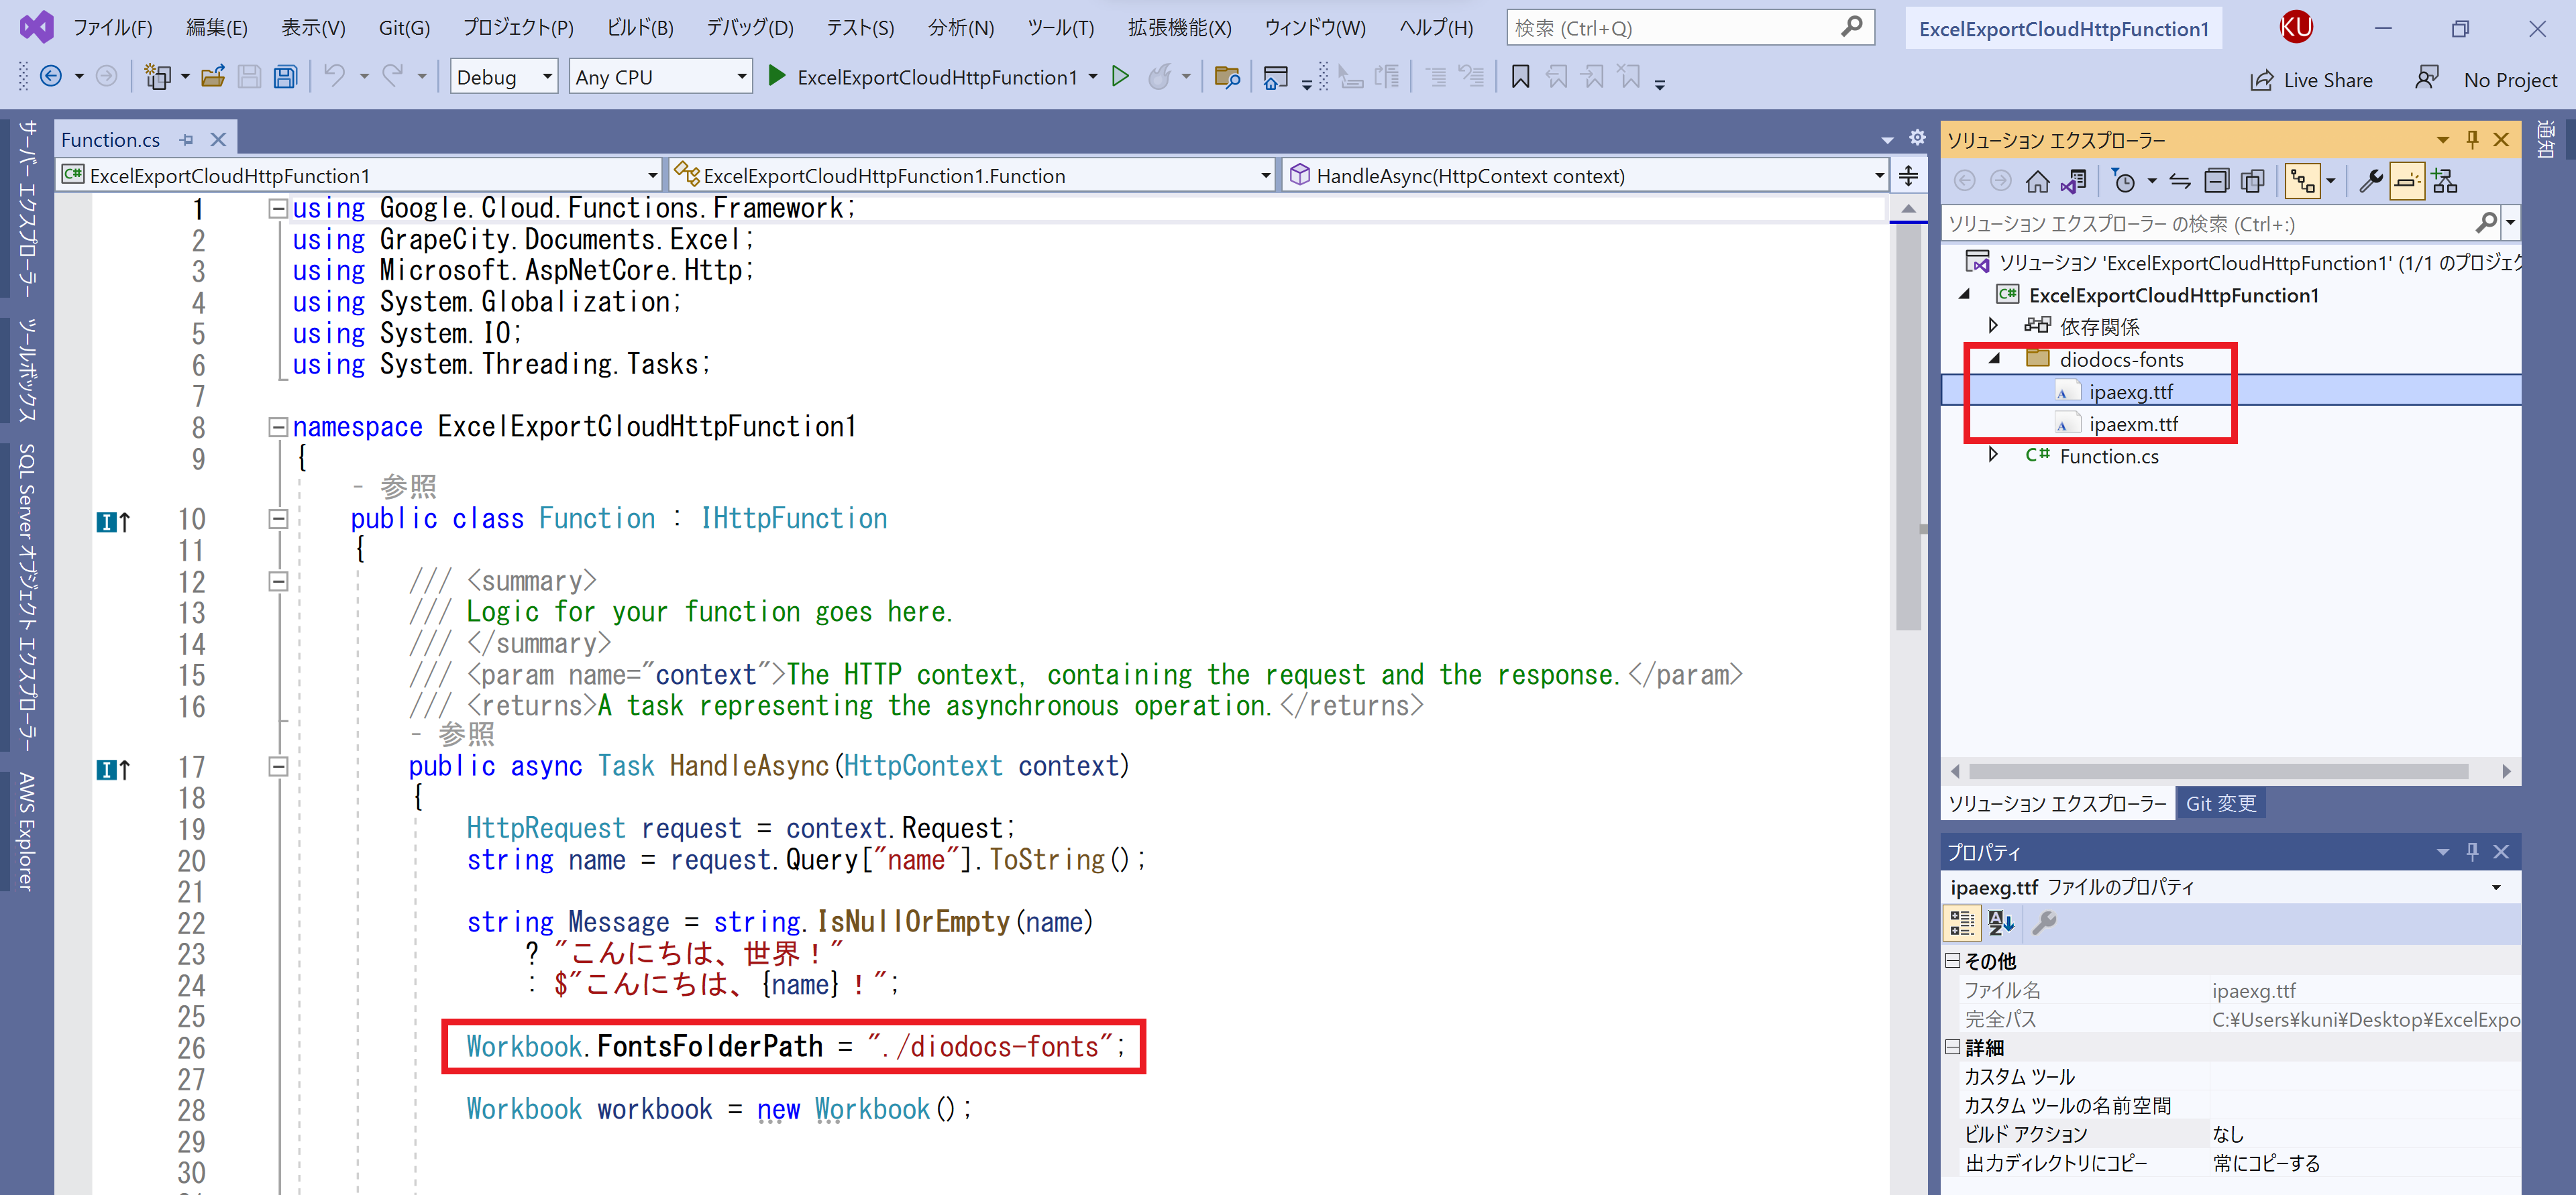Click the No Project button

(2510, 80)
